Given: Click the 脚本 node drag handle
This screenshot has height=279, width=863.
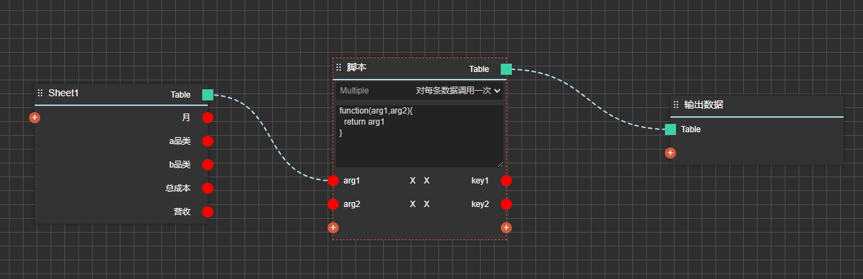Looking at the screenshot, I should point(339,67).
